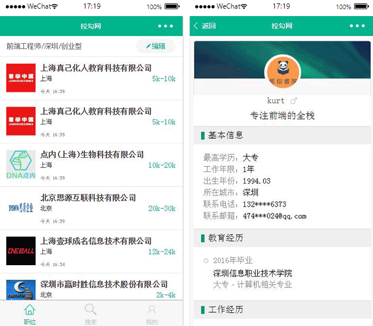Click the birth date 1994.03
Viewport: 373px width, 326px height.
coord(257,181)
